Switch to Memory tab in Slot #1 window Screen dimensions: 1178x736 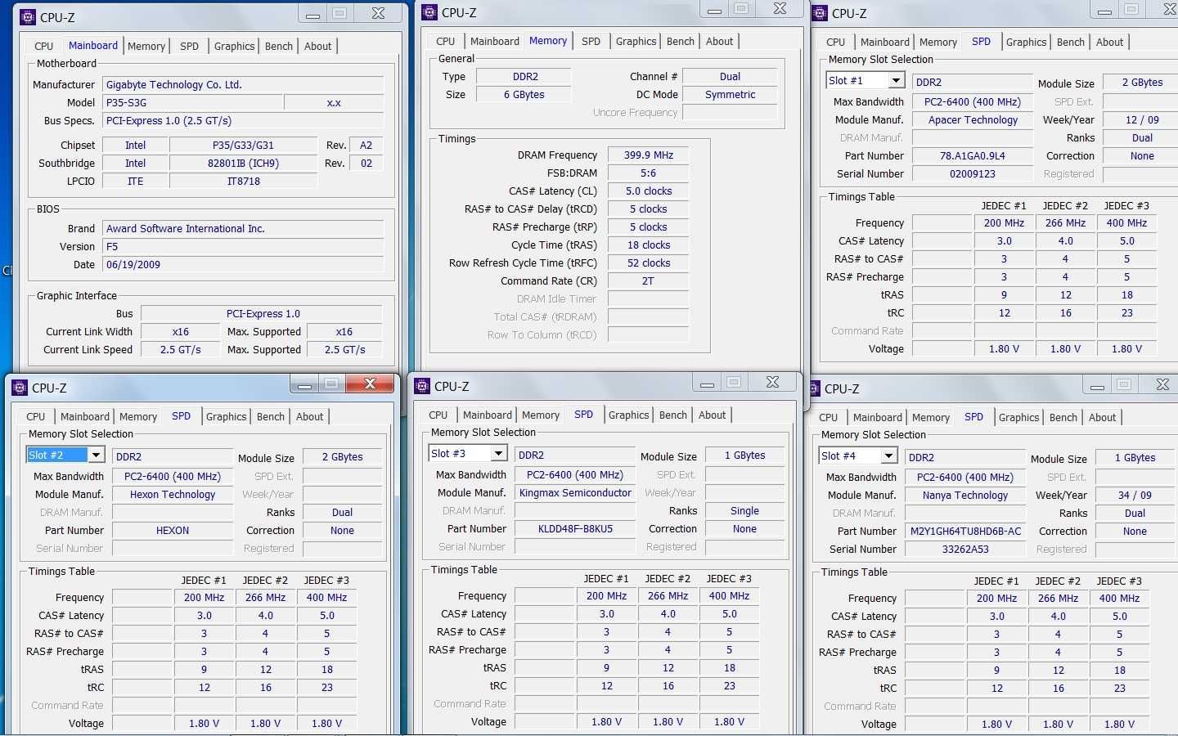tap(937, 42)
